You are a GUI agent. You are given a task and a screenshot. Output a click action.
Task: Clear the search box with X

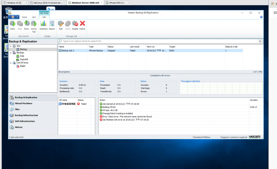tap(260, 41)
